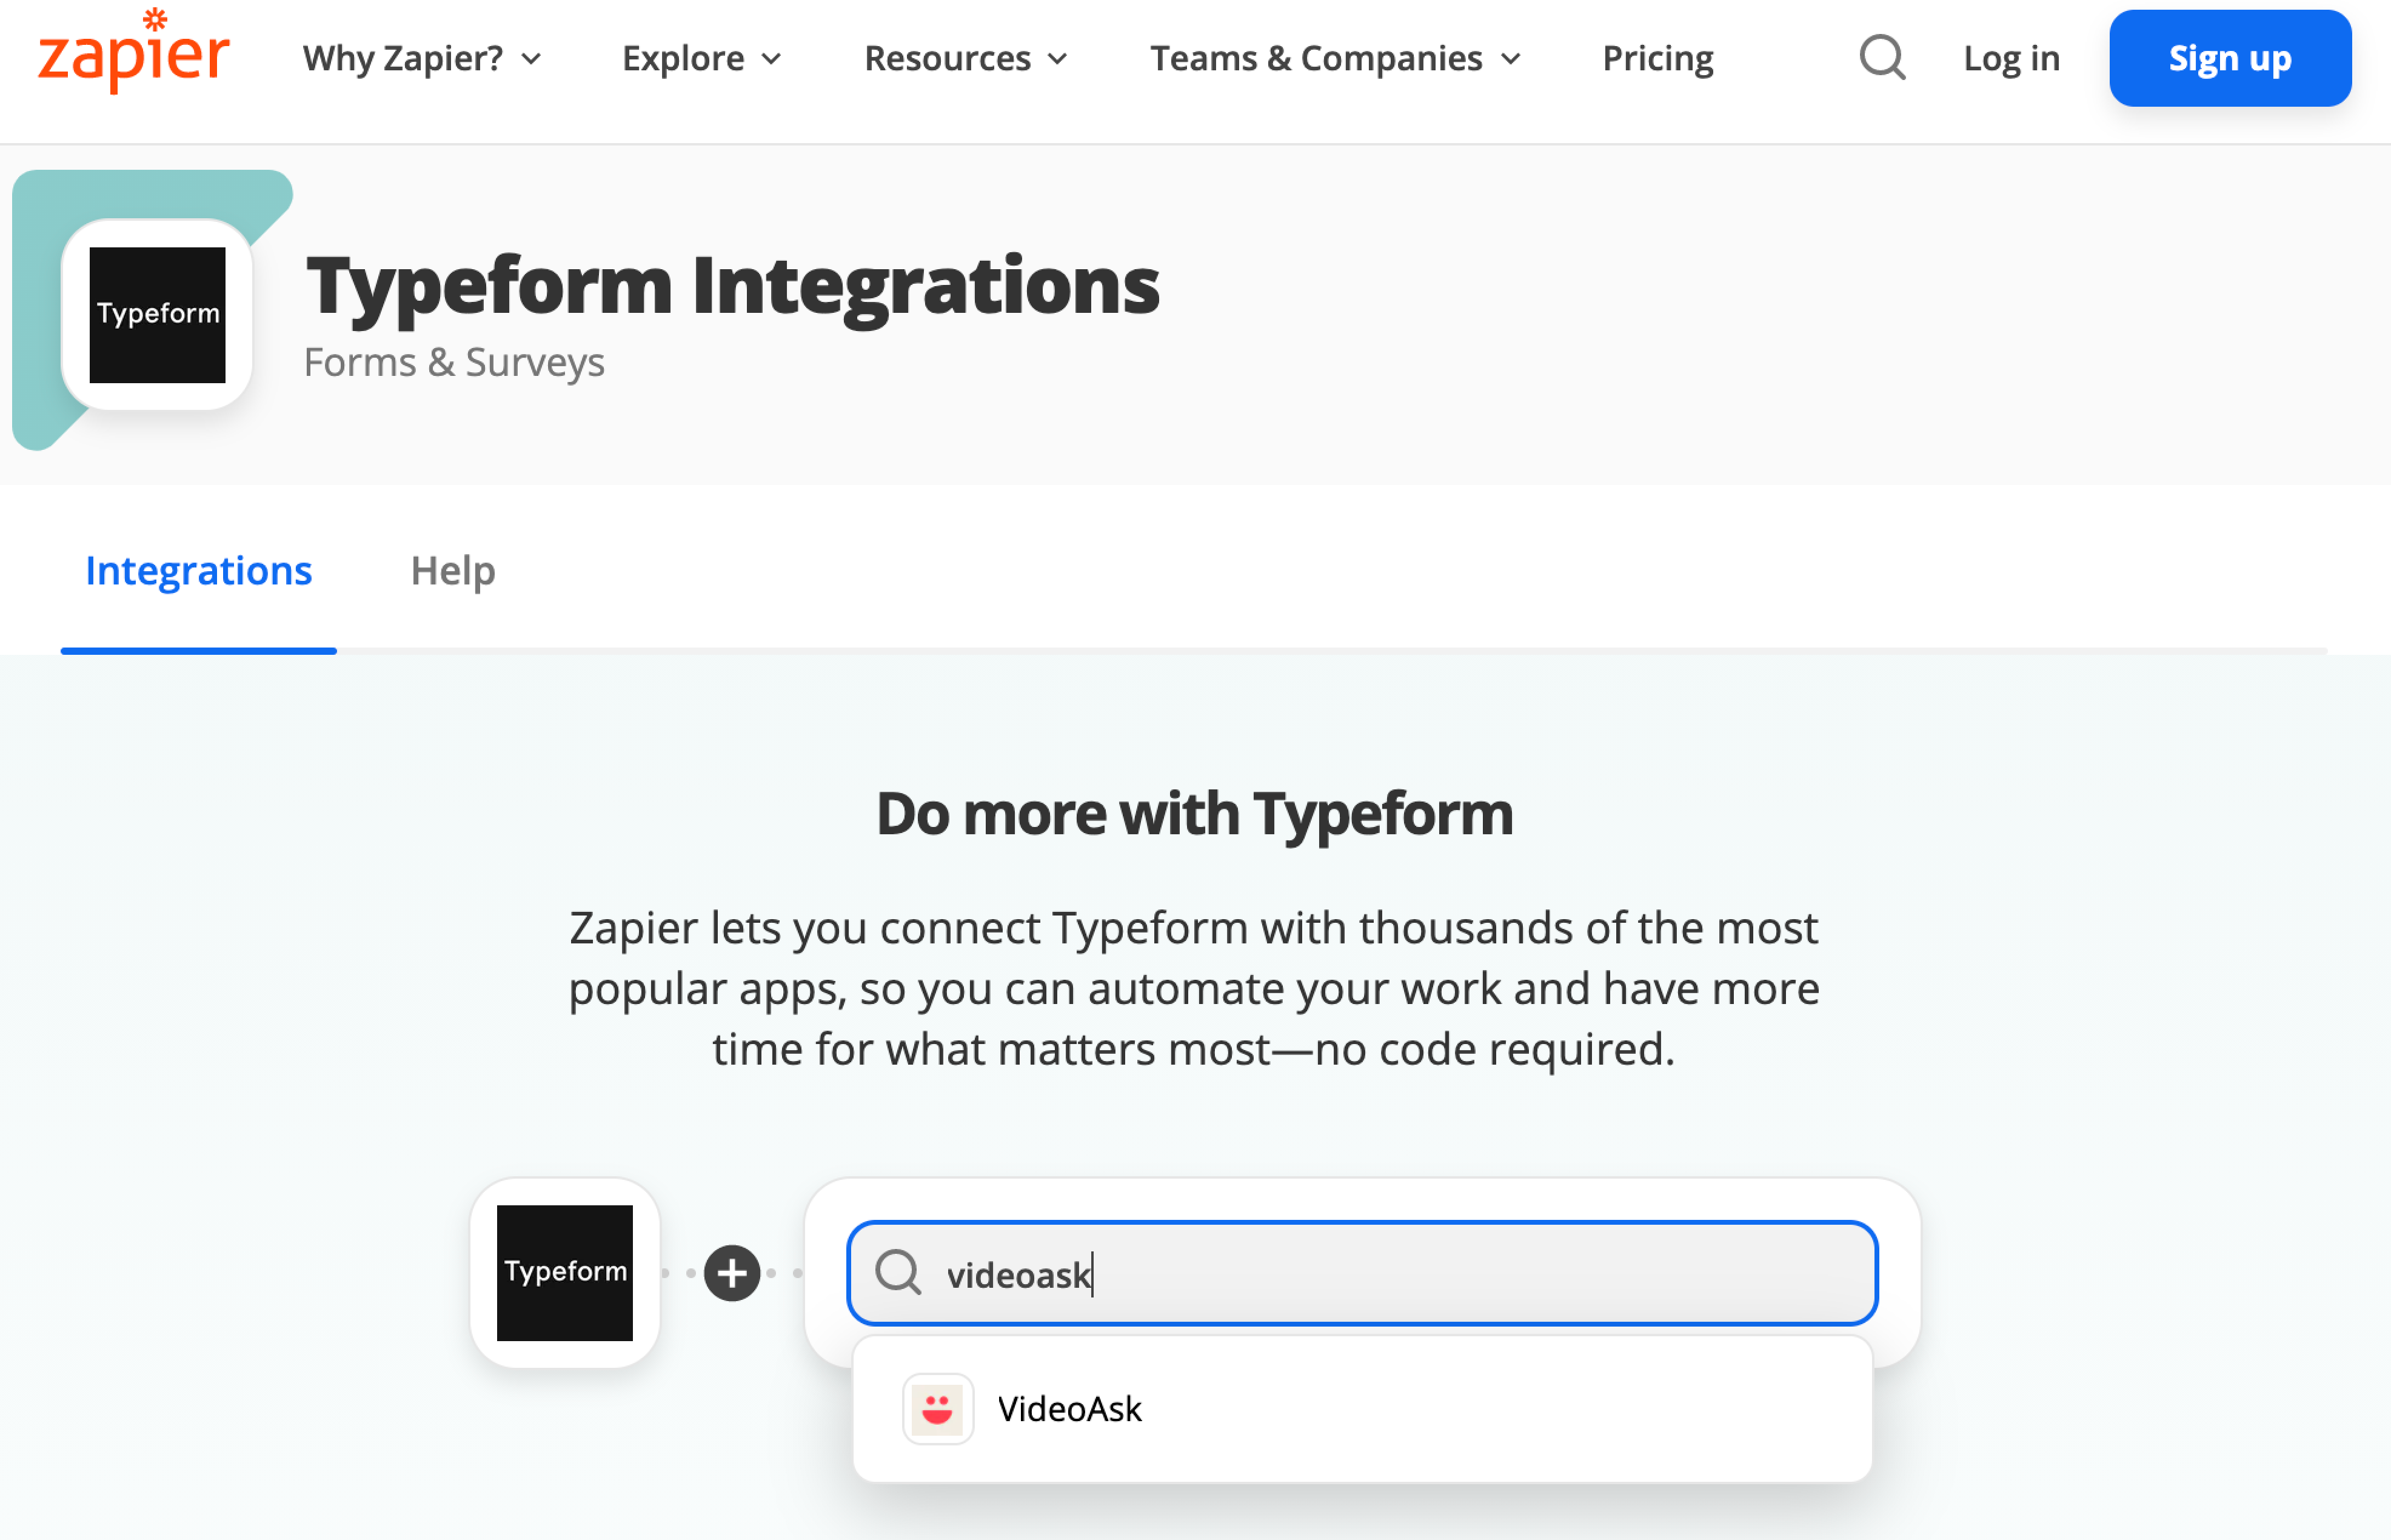This screenshot has width=2391, height=1540.
Task: Select the VideoAsk app icon in the suggestions
Action: coord(938,1409)
